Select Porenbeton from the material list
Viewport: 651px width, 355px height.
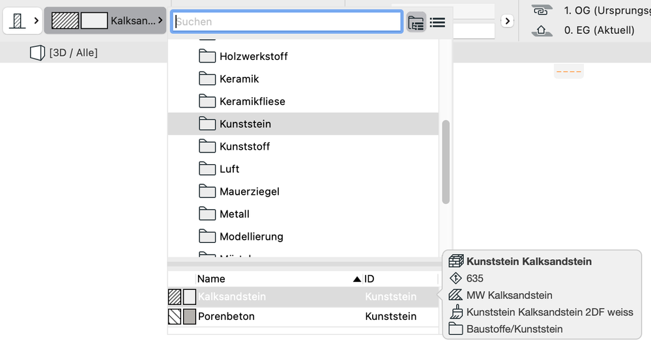226,317
